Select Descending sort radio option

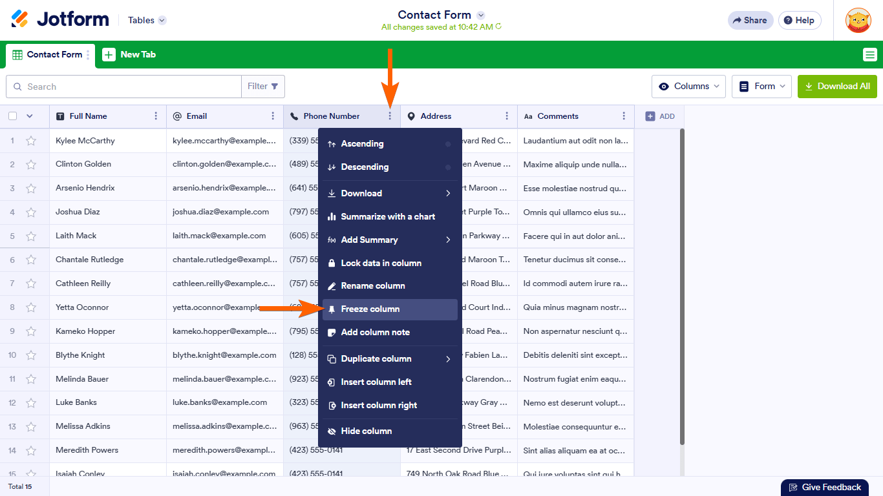point(448,167)
